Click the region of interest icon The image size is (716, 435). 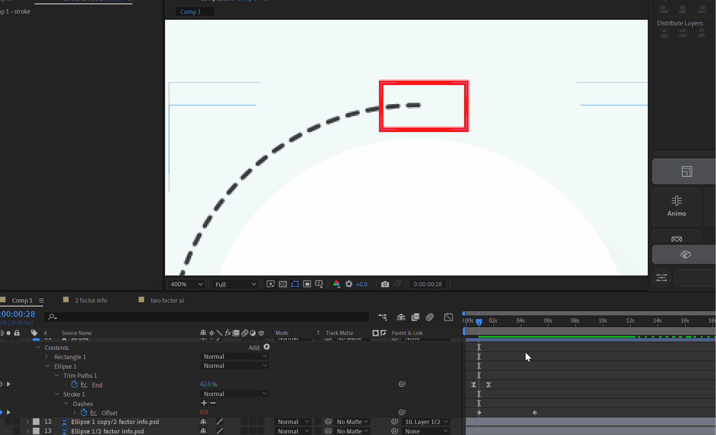(307, 284)
